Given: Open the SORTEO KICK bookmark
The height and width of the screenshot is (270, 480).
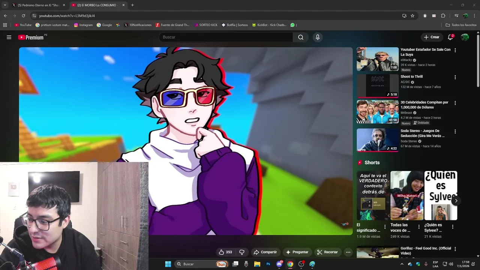Looking at the screenshot, I should [206, 25].
